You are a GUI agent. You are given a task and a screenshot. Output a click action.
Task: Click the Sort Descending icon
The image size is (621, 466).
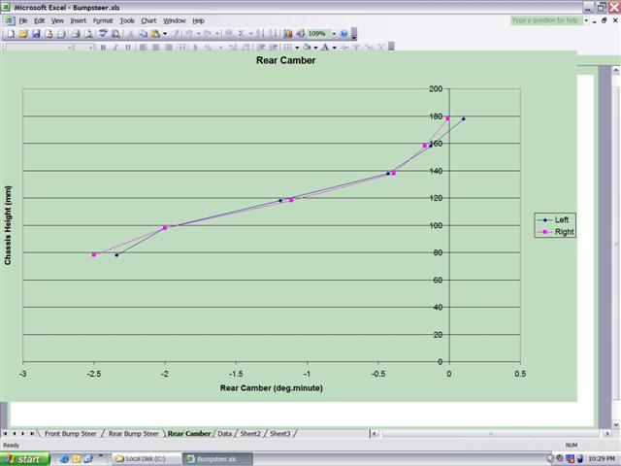coord(273,34)
